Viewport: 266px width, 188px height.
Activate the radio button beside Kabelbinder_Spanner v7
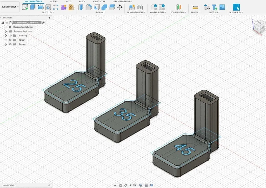[x=43, y=23]
